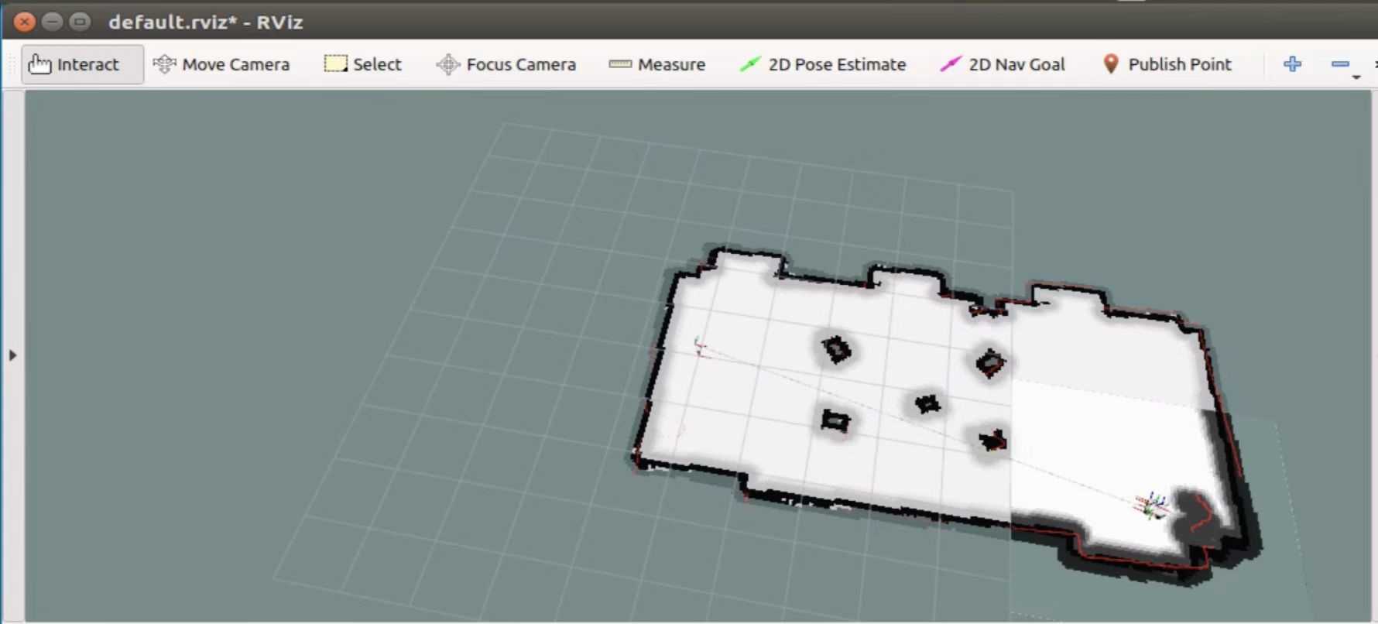Viewport: 1378px width, 624px height.
Task: Choose the Select tool
Action: pos(363,64)
